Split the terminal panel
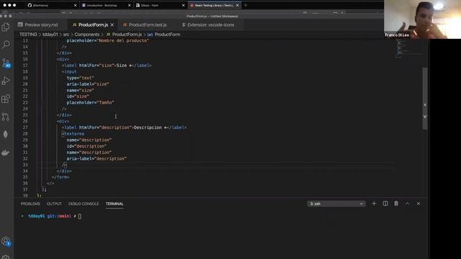 tap(385, 204)
